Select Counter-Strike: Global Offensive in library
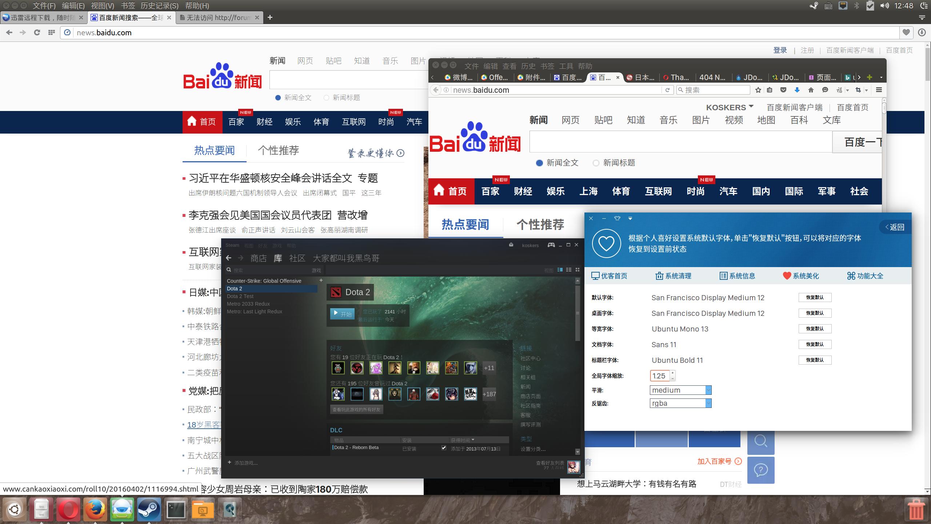The height and width of the screenshot is (524, 931). (264, 281)
